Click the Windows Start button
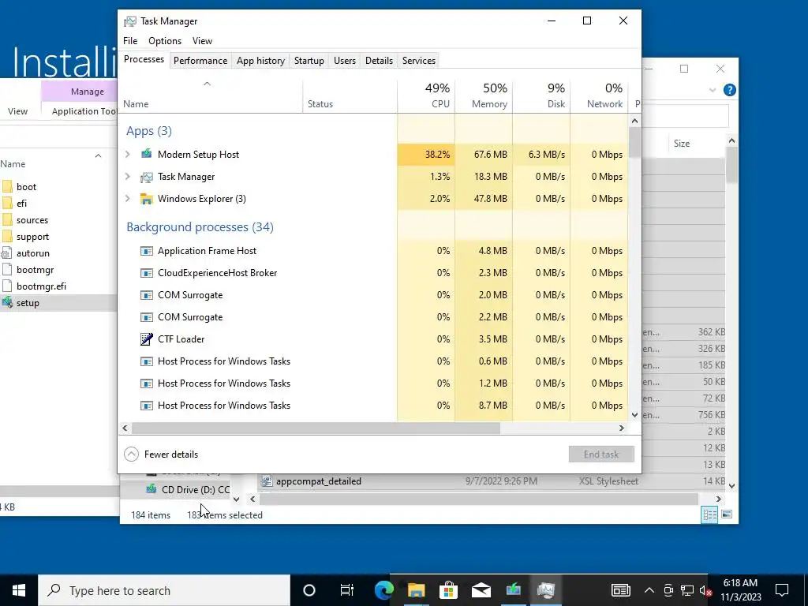 coord(19,590)
